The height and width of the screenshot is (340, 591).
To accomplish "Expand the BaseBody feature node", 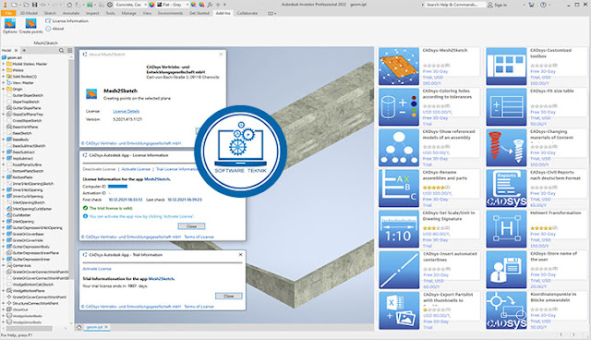I will [4, 140].
